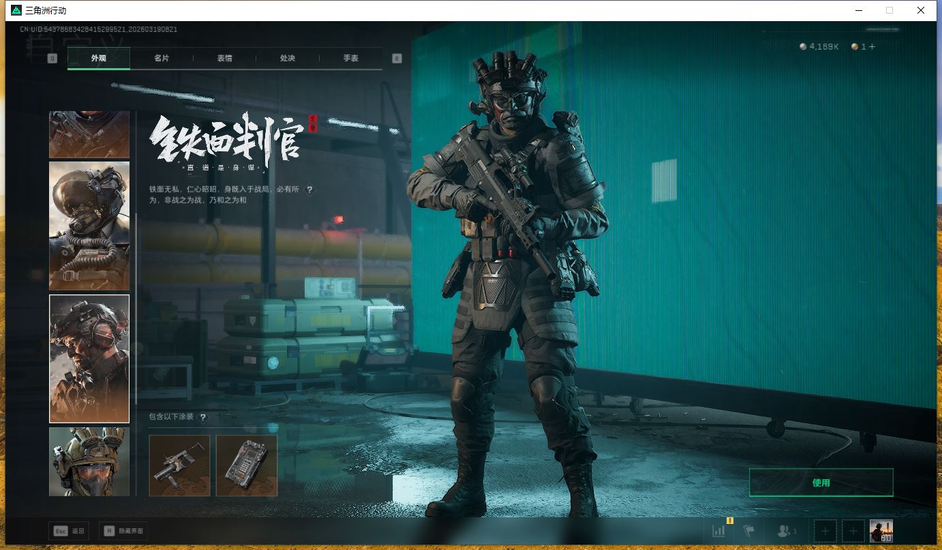This screenshot has width=942, height=550.
Task: Click the plus icon beside gold currency
Action: point(872,46)
